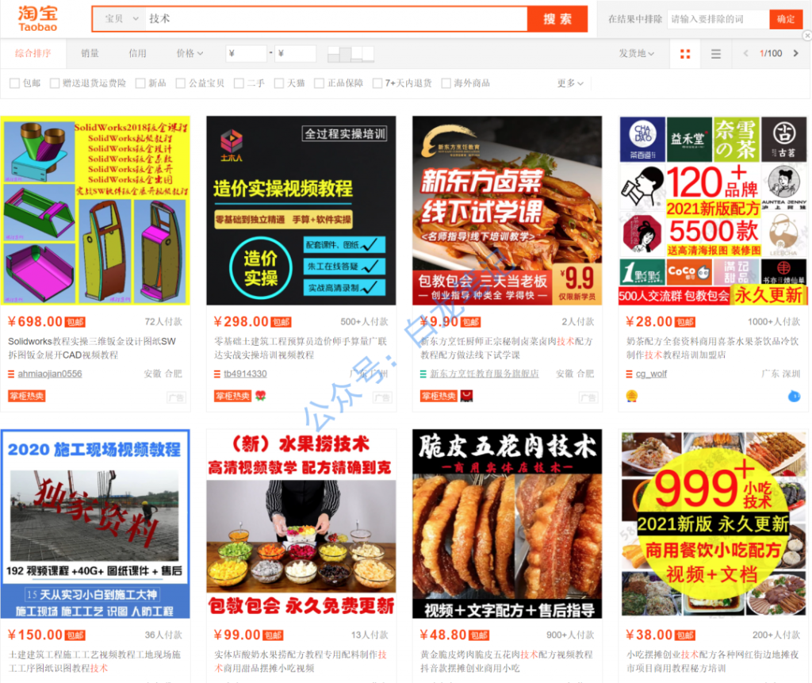The image size is (812, 683).
Task: Click gold medal badge under cg_wolf
Action: (632, 397)
